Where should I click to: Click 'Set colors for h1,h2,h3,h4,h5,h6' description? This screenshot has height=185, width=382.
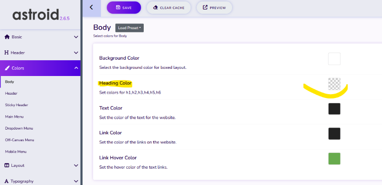[130, 93]
